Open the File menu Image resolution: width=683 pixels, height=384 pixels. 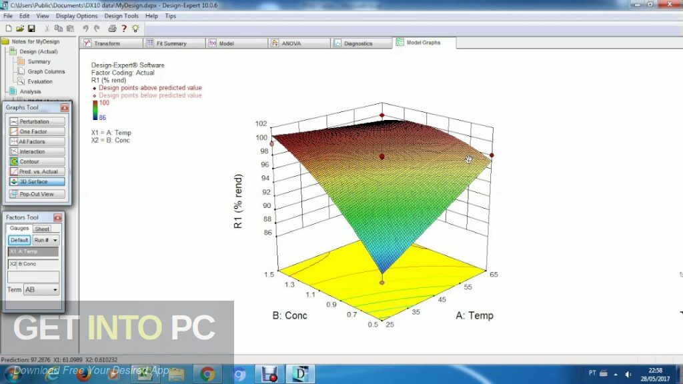pyautogui.click(x=8, y=16)
